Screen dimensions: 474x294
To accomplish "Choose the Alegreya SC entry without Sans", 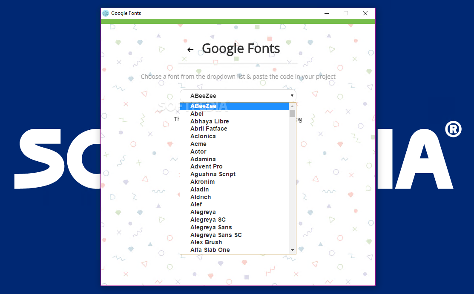I will pyautogui.click(x=235, y=220).
